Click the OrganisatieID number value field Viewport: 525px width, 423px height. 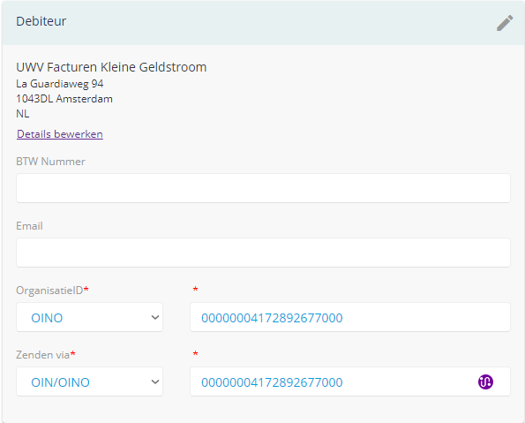pos(350,317)
